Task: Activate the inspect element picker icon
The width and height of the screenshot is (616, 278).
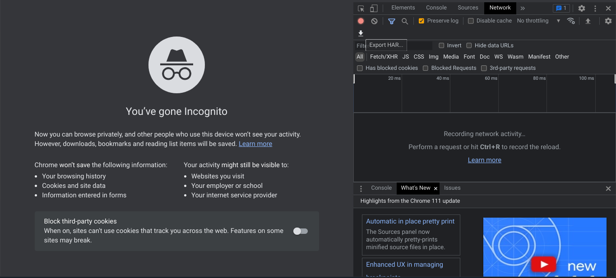Action: click(361, 8)
